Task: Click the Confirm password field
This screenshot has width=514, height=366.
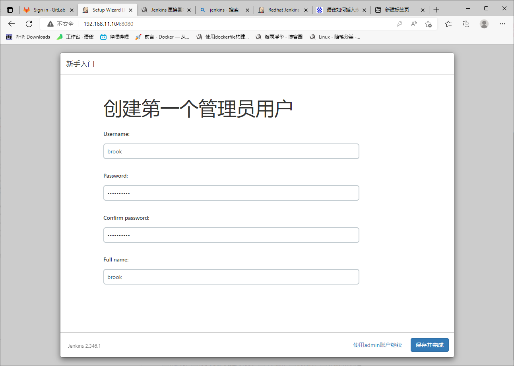Action: coord(231,235)
